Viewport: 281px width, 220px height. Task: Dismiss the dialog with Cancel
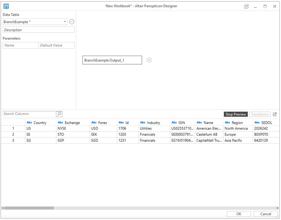265,214
